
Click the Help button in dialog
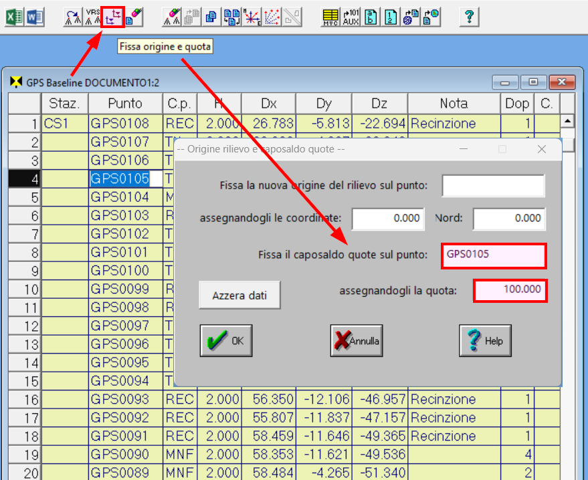point(485,341)
